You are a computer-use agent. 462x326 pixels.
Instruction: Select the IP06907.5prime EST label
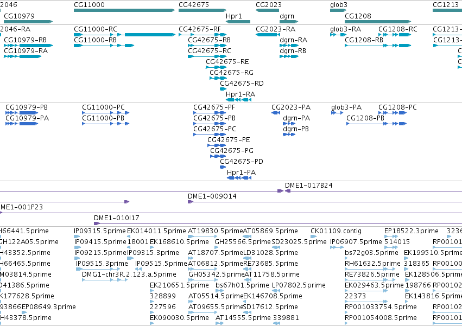pyautogui.click(x=356, y=242)
